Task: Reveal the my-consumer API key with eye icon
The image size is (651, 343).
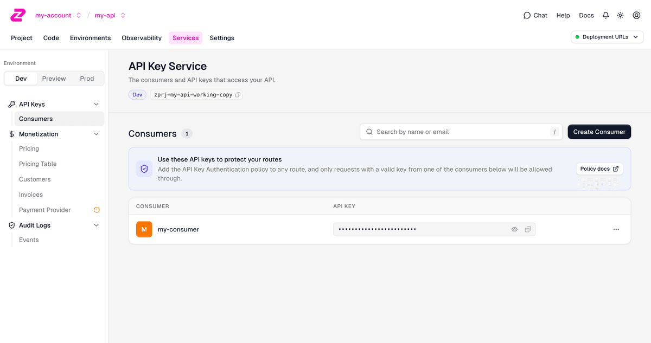Action: [514, 230]
